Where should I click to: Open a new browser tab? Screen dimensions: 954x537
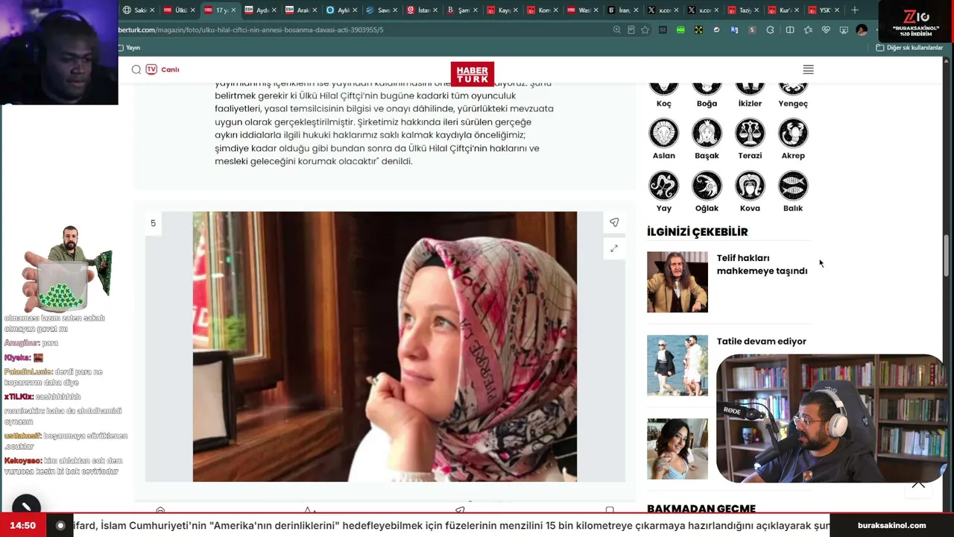tap(855, 10)
